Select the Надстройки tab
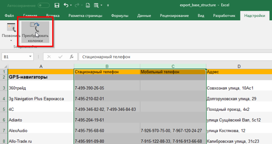272x144 pixels. coord(254,16)
